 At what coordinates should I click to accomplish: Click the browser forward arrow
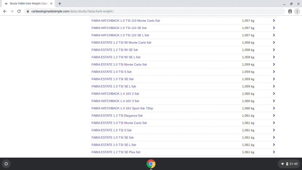12,11
